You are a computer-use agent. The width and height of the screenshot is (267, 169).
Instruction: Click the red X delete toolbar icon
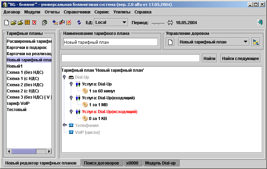coord(34,23)
